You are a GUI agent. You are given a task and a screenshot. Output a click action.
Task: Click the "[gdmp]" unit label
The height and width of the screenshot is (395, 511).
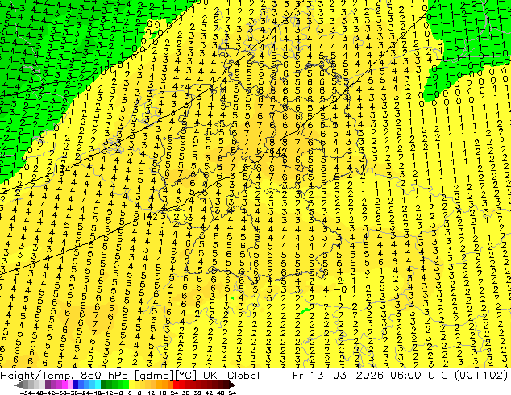(154, 376)
